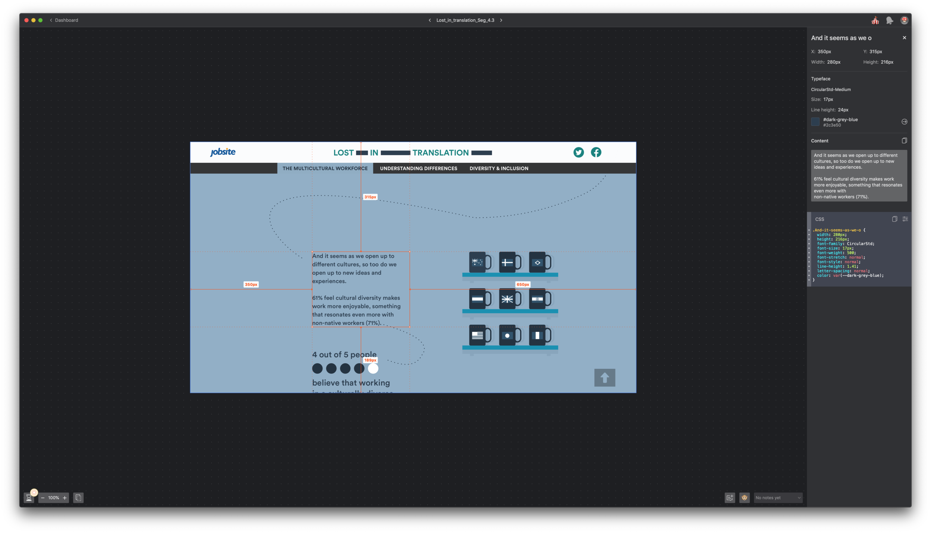Select The Multicultural Workforce tab
The width and height of the screenshot is (931, 533).
(x=325, y=168)
